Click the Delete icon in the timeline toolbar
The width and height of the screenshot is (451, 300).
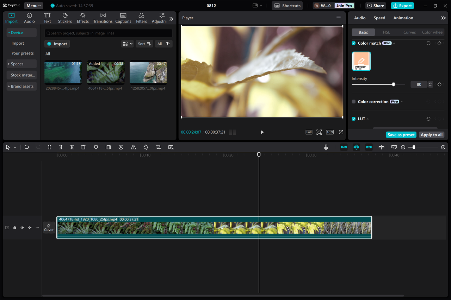point(83,147)
